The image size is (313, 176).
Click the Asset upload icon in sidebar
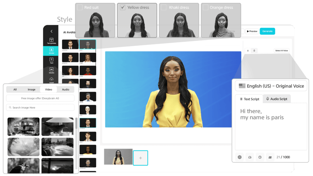tap(51, 80)
